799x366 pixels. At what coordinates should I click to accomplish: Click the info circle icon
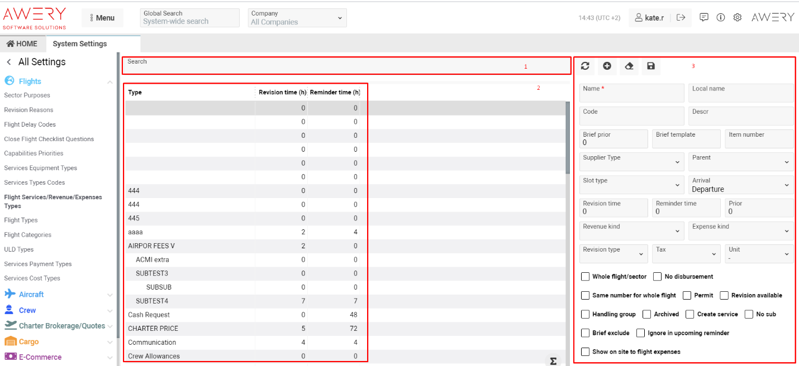pos(721,17)
